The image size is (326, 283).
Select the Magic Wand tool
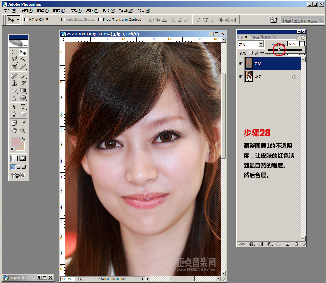(x=23, y=59)
